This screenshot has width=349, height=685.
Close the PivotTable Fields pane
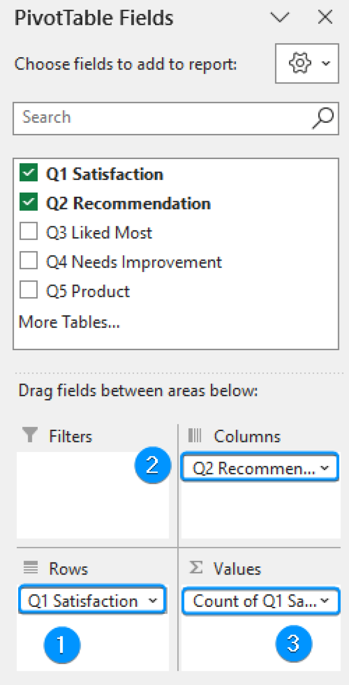coord(325,17)
